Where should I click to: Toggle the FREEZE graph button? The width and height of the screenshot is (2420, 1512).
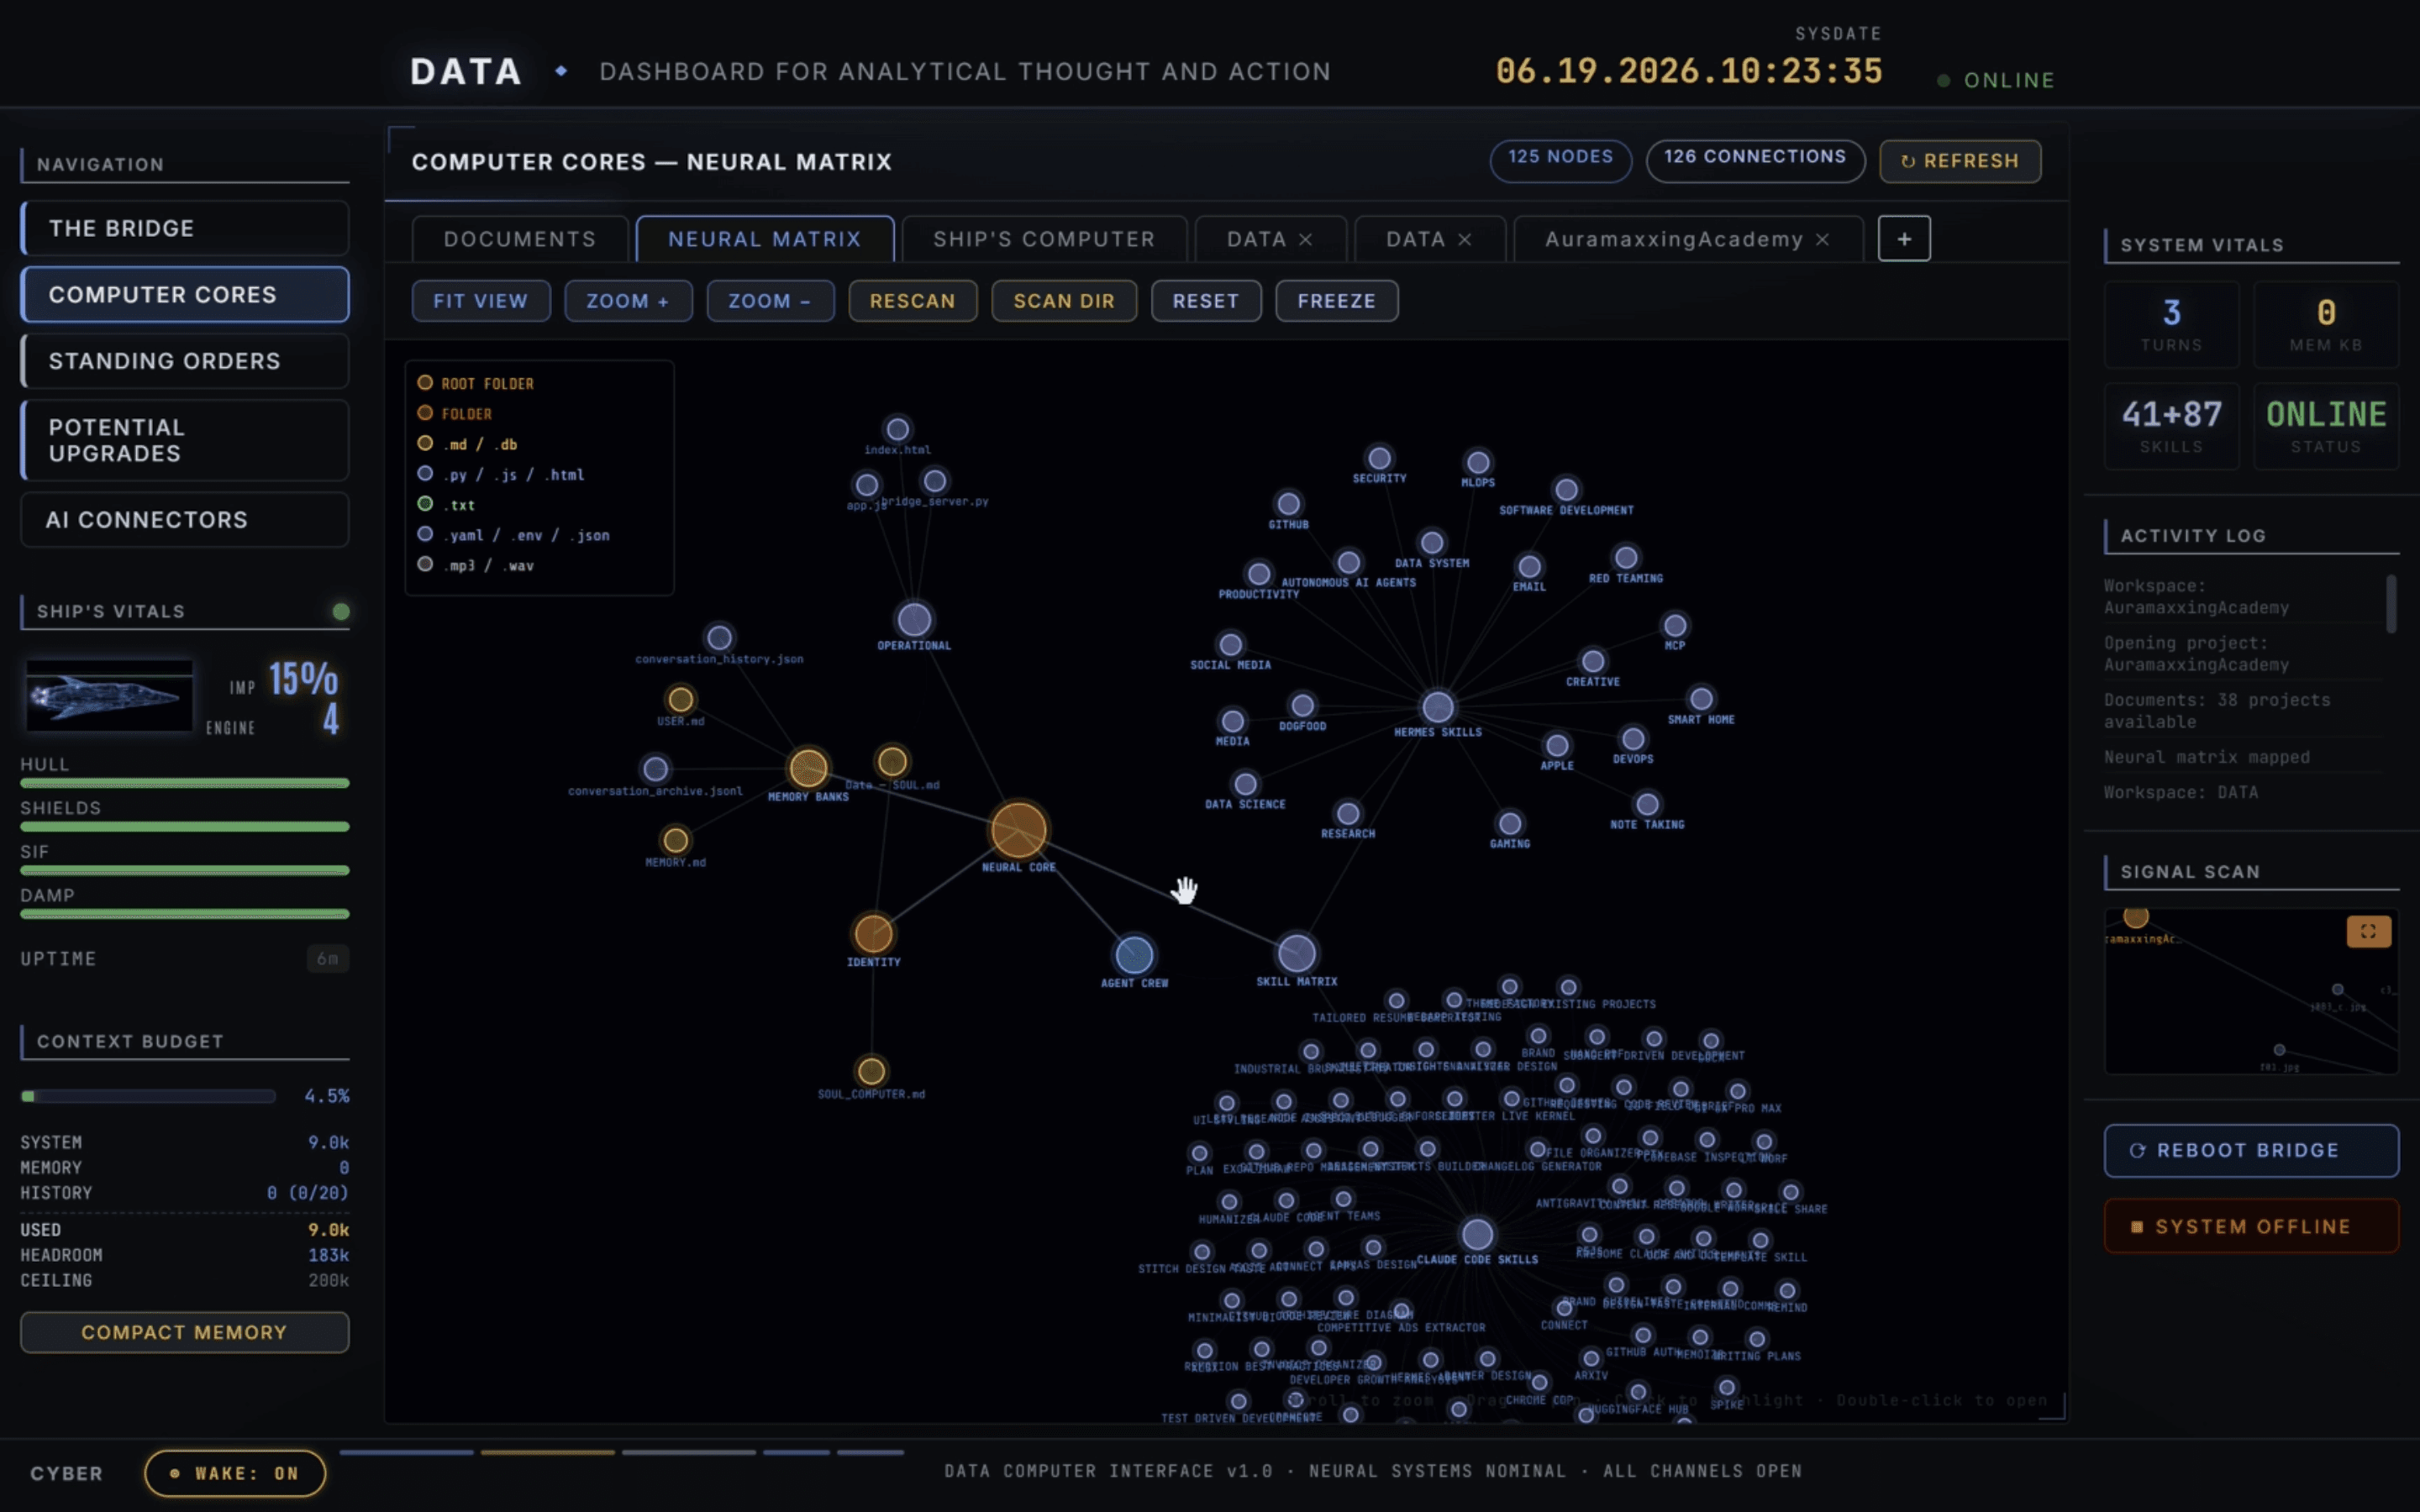tap(1336, 301)
